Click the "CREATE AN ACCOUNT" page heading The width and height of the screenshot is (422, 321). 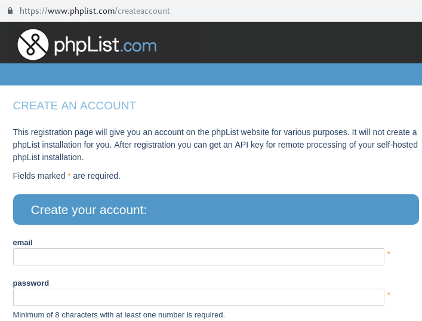pyautogui.click(x=75, y=106)
